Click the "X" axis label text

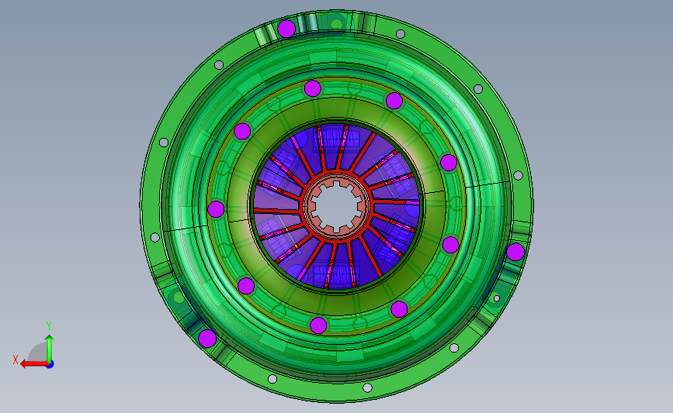click(16, 360)
